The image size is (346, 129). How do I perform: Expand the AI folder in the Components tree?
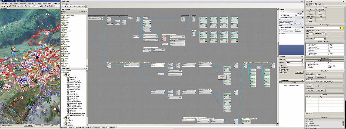pos(62,13)
